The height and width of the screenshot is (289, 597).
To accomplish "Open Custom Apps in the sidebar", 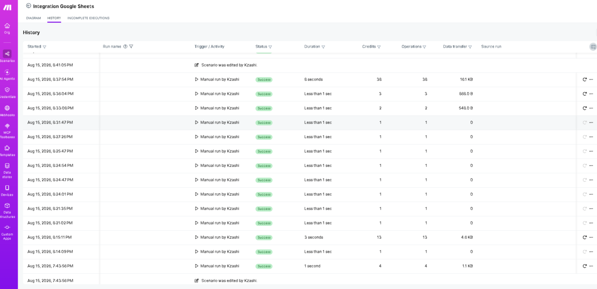I will [7, 232].
